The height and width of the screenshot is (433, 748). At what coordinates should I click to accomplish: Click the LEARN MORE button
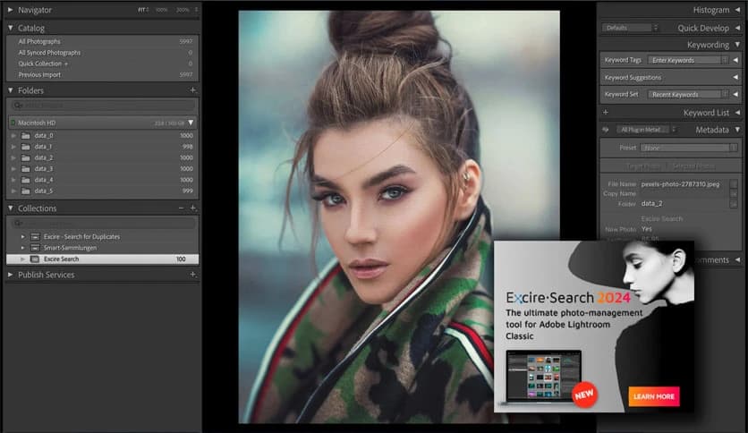(653, 396)
